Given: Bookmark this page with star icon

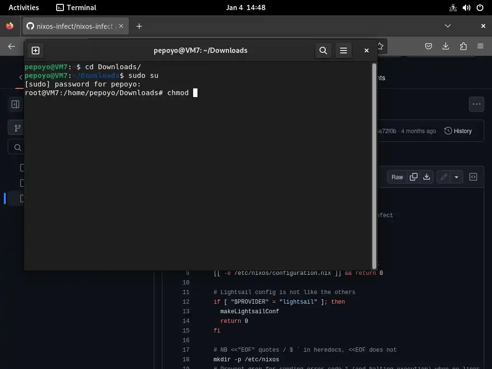Looking at the screenshot, I should click(x=381, y=47).
